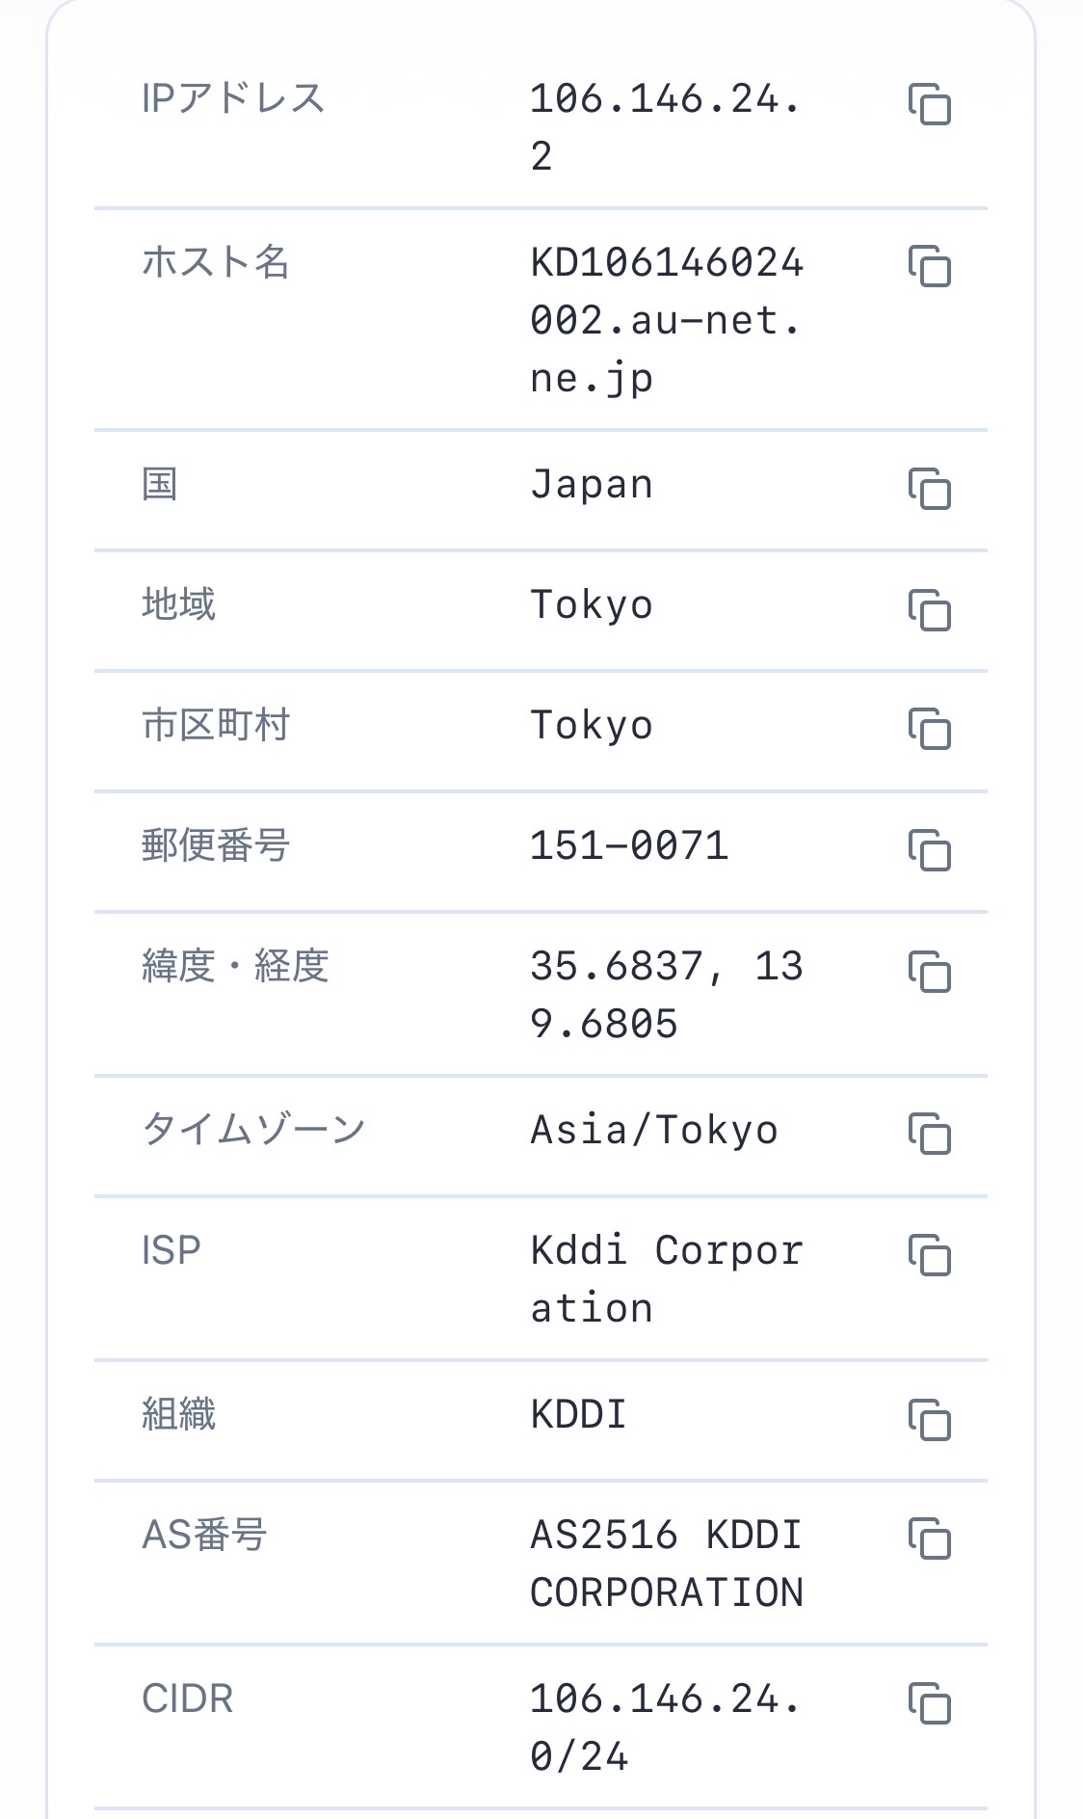This screenshot has height=1819, width=1083.
Task: Copy the CIDR 106.146.24.0/24 value
Action: [x=929, y=1702]
